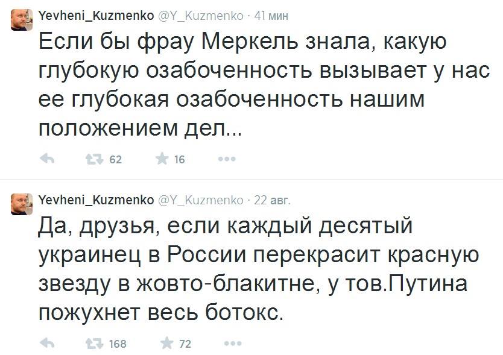Screen dimensions: 503x355
Task: Retweet the tweet mentioning Putin's botox
Action: click(x=93, y=344)
